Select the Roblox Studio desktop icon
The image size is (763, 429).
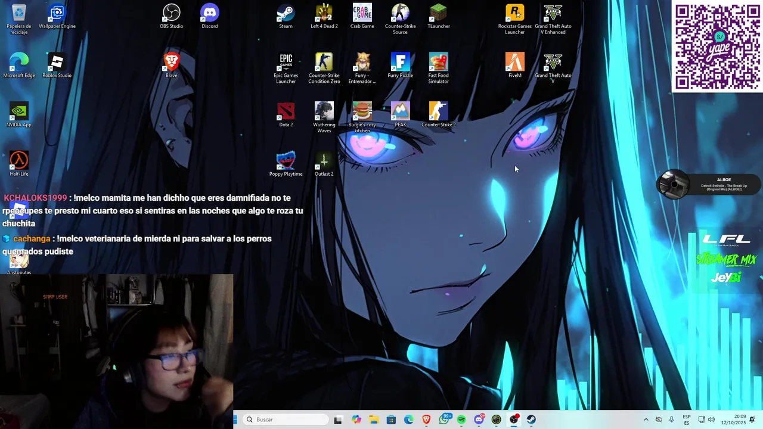point(57,65)
